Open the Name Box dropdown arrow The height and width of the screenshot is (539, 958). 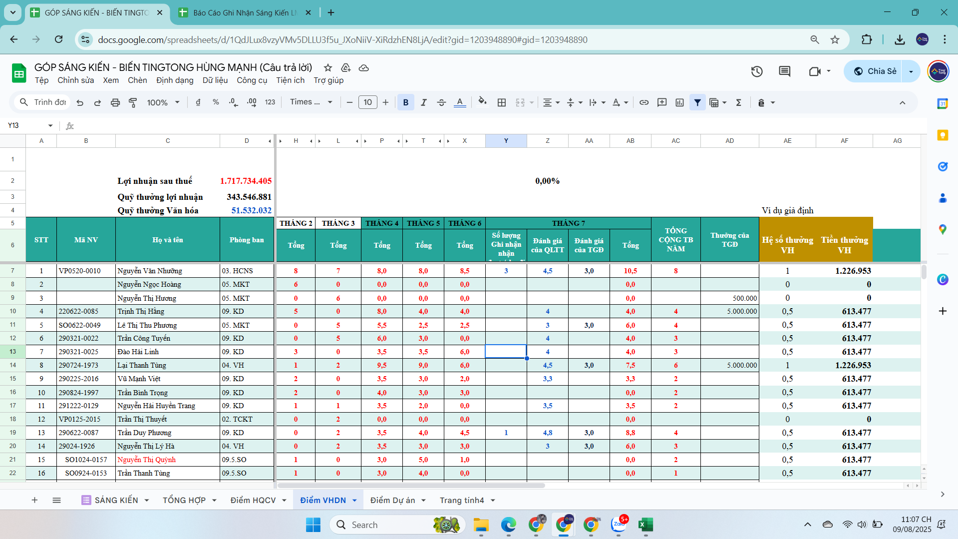click(50, 125)
